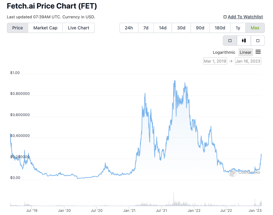Select the 1y range option
The height and width of the screenshot is (215, 273).
click(x=238, y=28)
